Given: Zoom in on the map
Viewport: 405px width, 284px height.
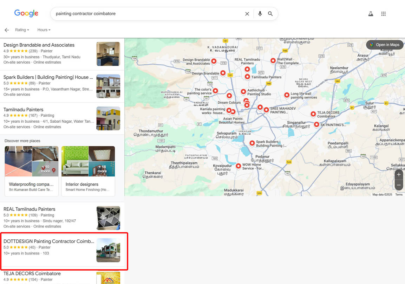Looking at the screenshot, I should pyautogui.click(x=399, y=175).
